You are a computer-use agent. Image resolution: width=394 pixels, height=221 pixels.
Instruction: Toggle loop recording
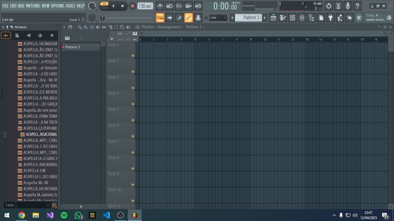click(x=198, y=6)
